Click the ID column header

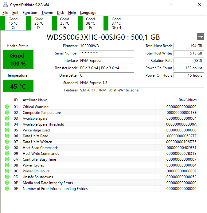(x=16, y=100)
